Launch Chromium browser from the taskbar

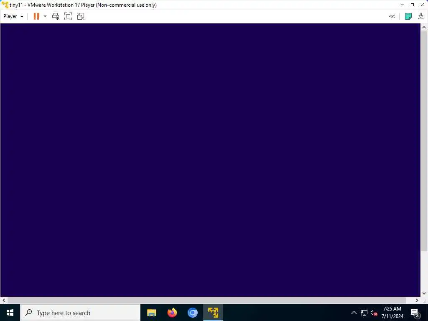(193, 313)
